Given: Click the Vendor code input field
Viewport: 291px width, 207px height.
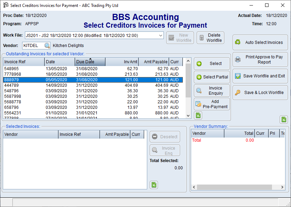Looking at the screenshot, I should coord(33,46).
